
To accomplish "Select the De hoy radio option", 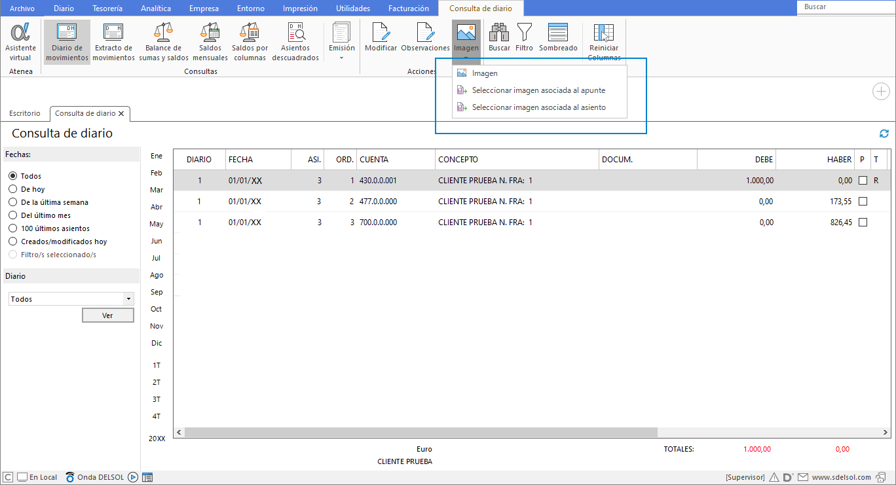I will point(12,189).
